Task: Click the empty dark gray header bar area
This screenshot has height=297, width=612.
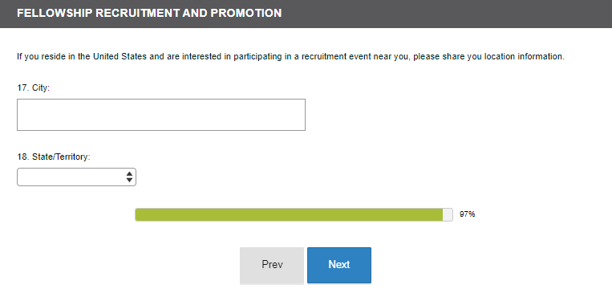Action: pos(445,14)
